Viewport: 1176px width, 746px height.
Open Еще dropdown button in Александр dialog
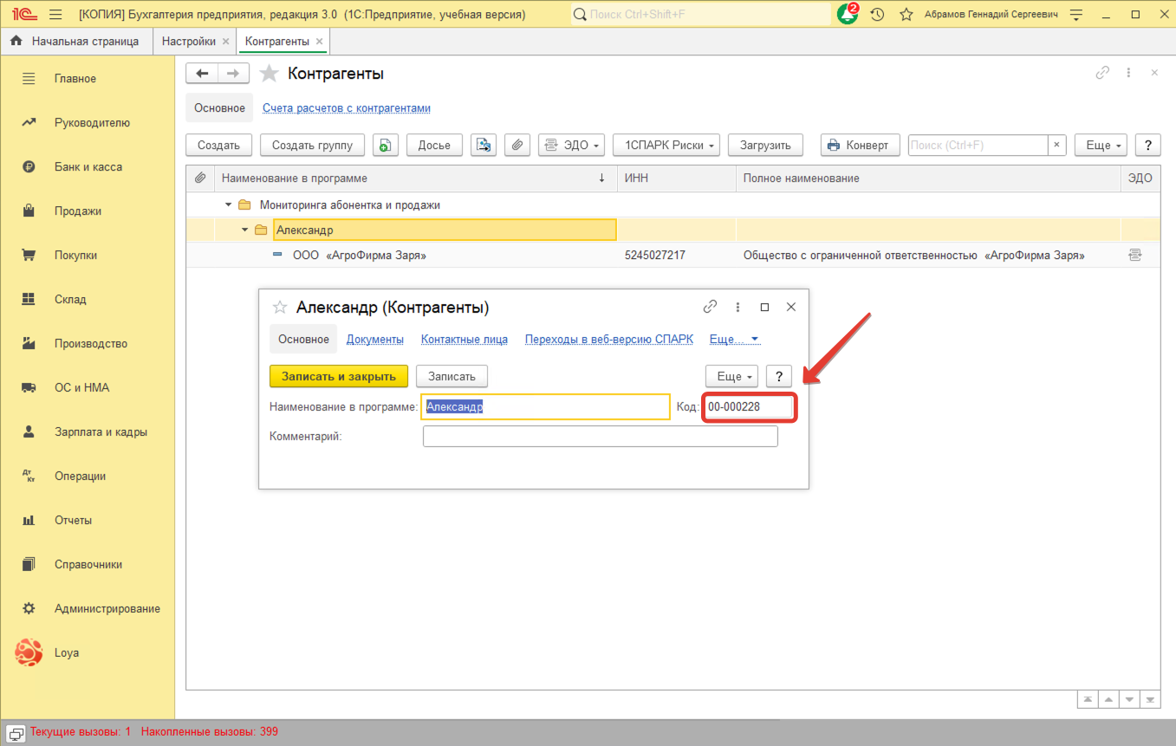[x=732, y=376]
